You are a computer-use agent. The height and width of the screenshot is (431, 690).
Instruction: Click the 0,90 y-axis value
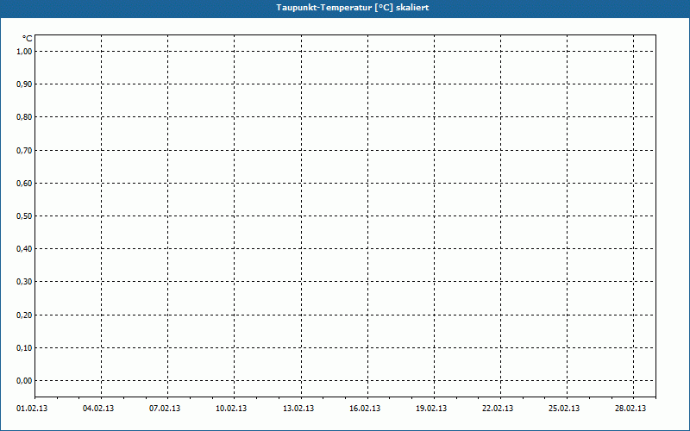(24, 84)
